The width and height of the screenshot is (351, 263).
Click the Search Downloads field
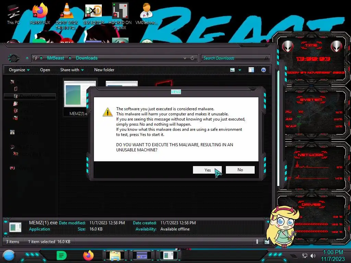point(235,58)
